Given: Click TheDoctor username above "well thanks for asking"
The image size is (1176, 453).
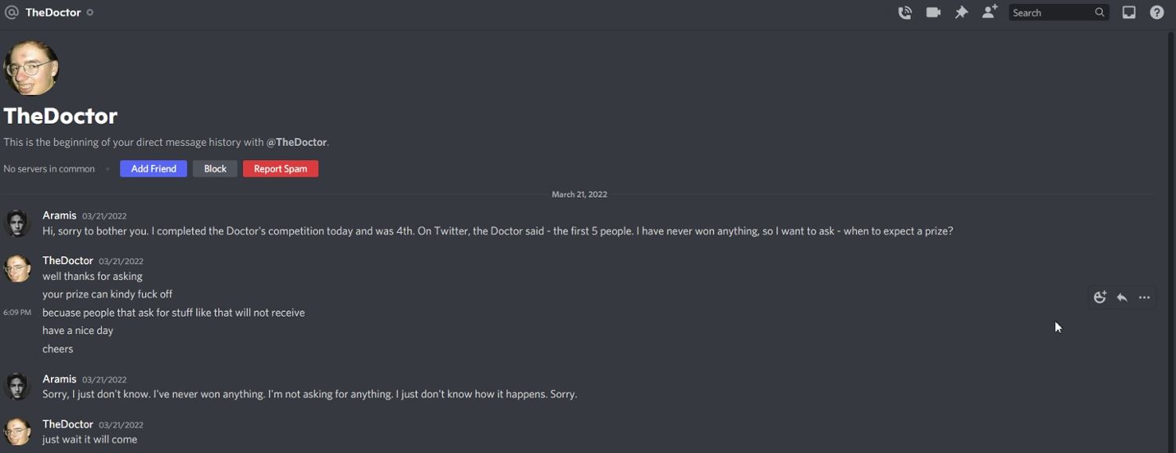Looking at the screenshot, I should [67, 260].
